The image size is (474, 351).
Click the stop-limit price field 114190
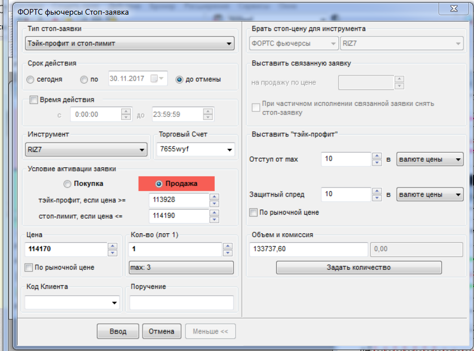179,216
